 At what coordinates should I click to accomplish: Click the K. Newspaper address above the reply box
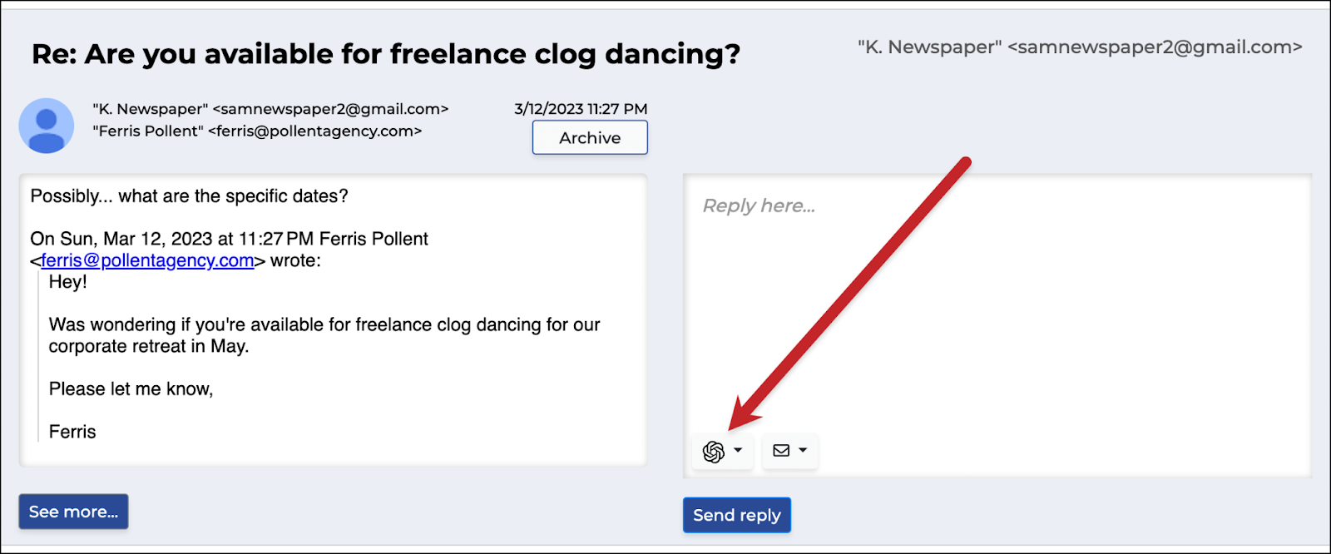coord(1080,47)
